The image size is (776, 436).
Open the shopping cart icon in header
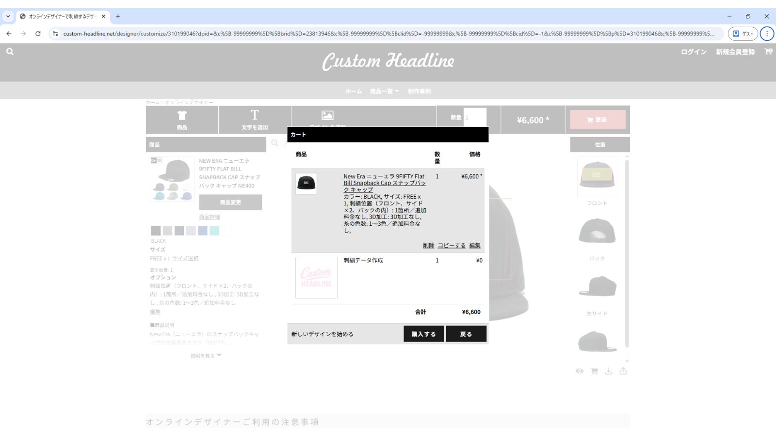[768, 51]
